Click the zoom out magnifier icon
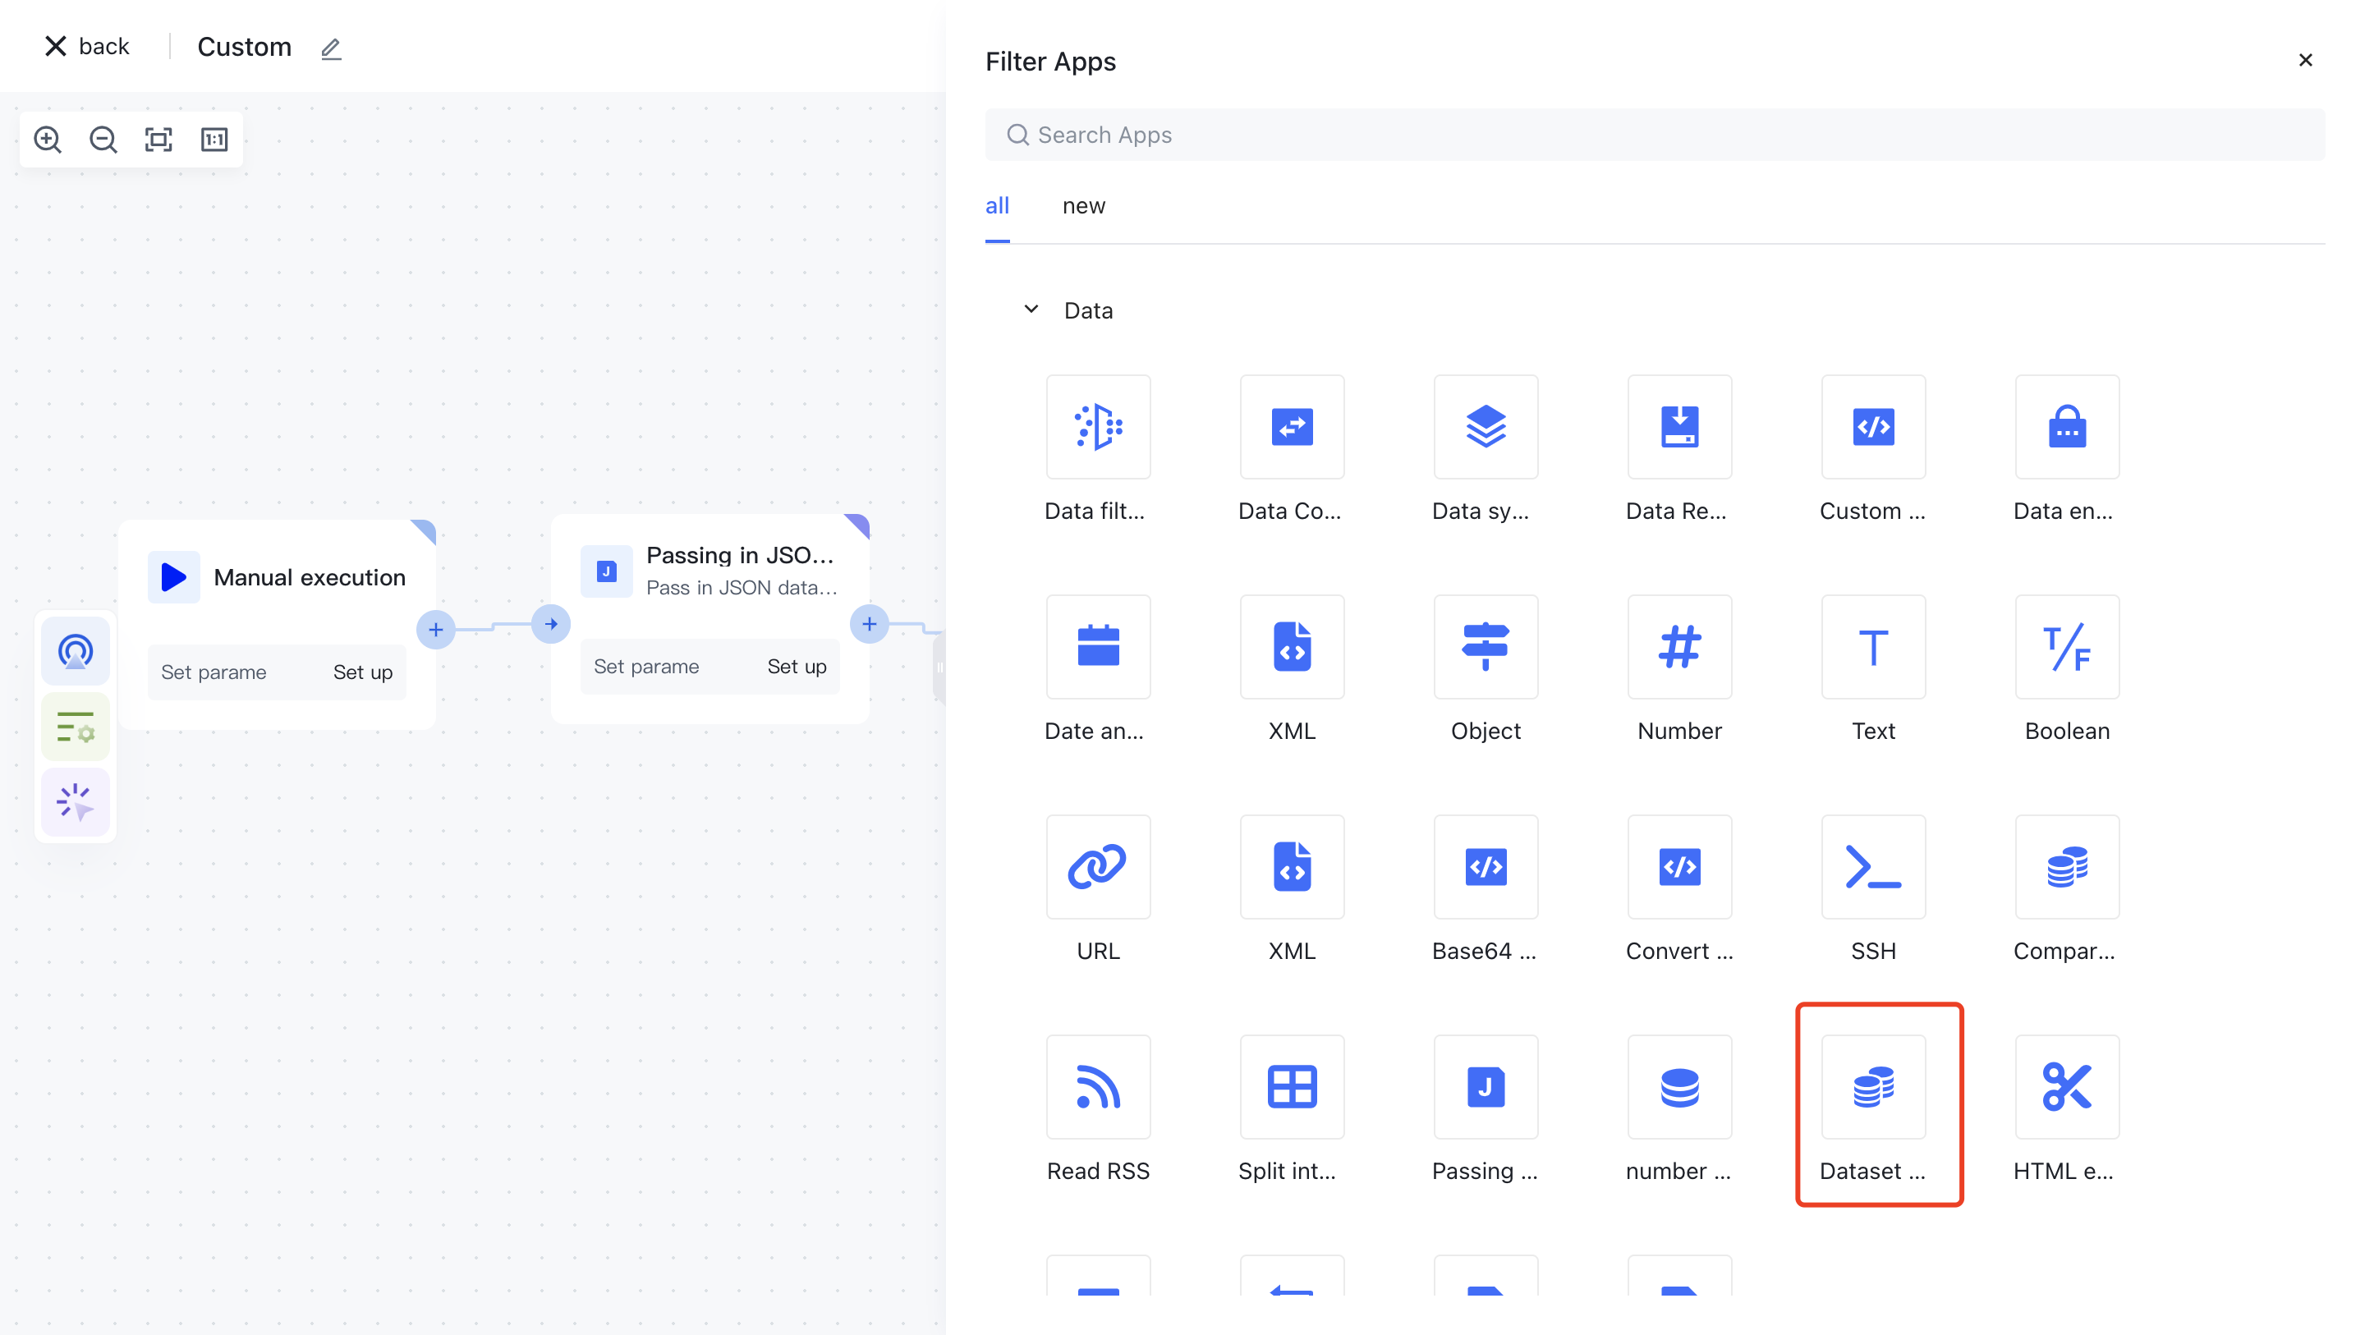Viewport: 2365px width, 1335px height. (103, 140)
